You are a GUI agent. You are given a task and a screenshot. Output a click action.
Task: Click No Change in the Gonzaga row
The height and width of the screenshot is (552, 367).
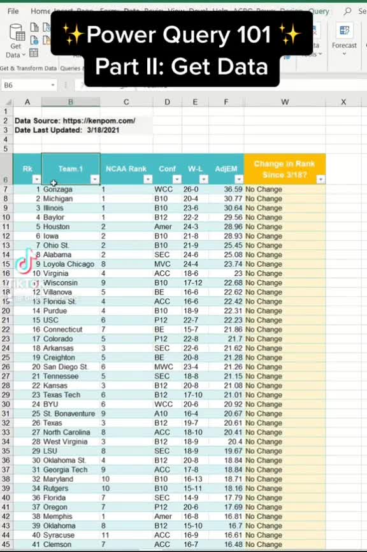[x=285, y=189]
